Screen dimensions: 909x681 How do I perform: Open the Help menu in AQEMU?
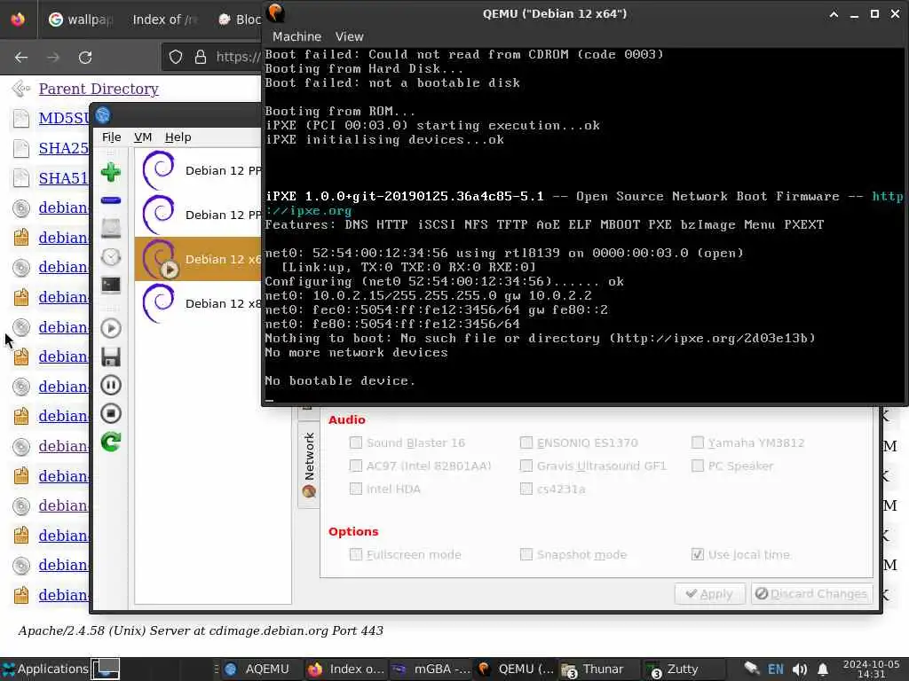tap(178, 137)
